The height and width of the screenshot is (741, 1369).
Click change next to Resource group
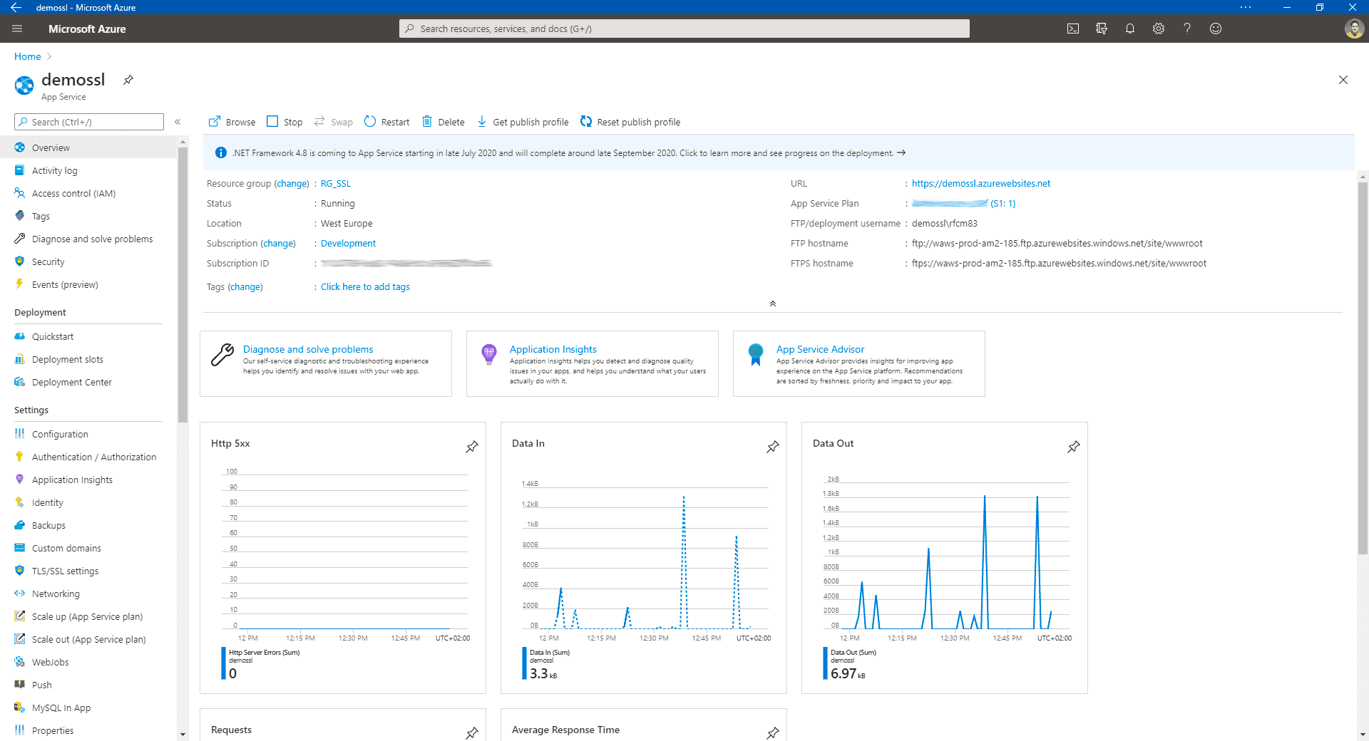point(292,183)
